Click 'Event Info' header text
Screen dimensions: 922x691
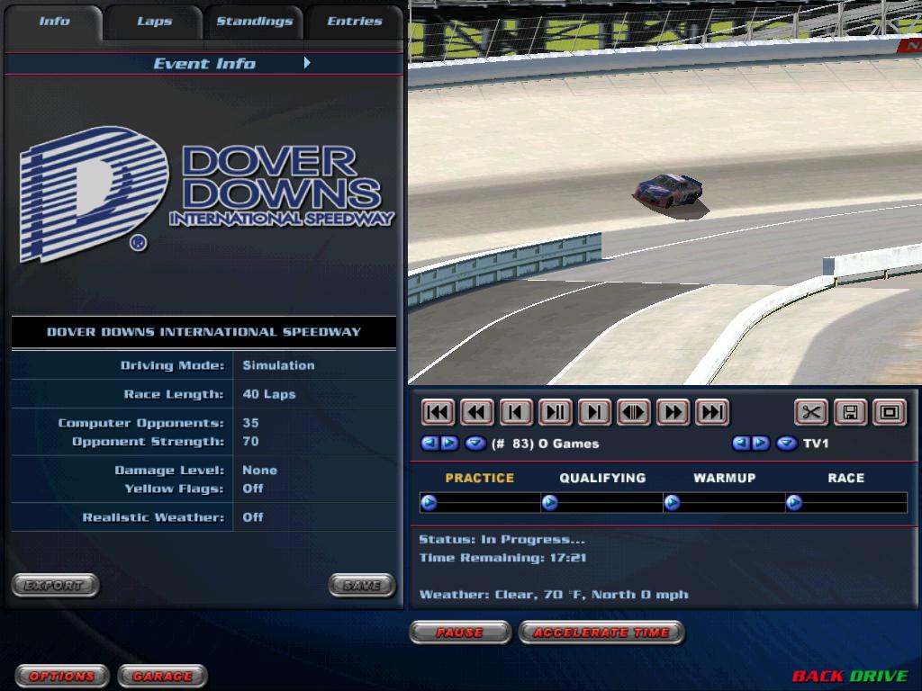click(204, 64)
